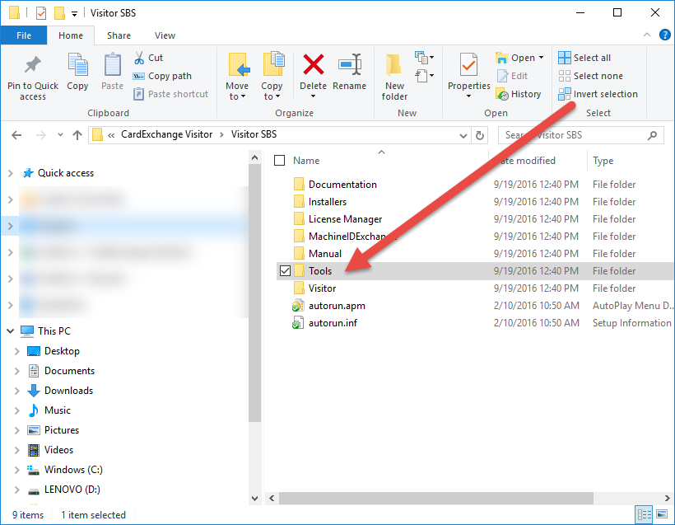Go back with the Back arrow
Image resolution: width=675 pixels, height=525 pixels.
pyautogui.click(x=16, y=135)
